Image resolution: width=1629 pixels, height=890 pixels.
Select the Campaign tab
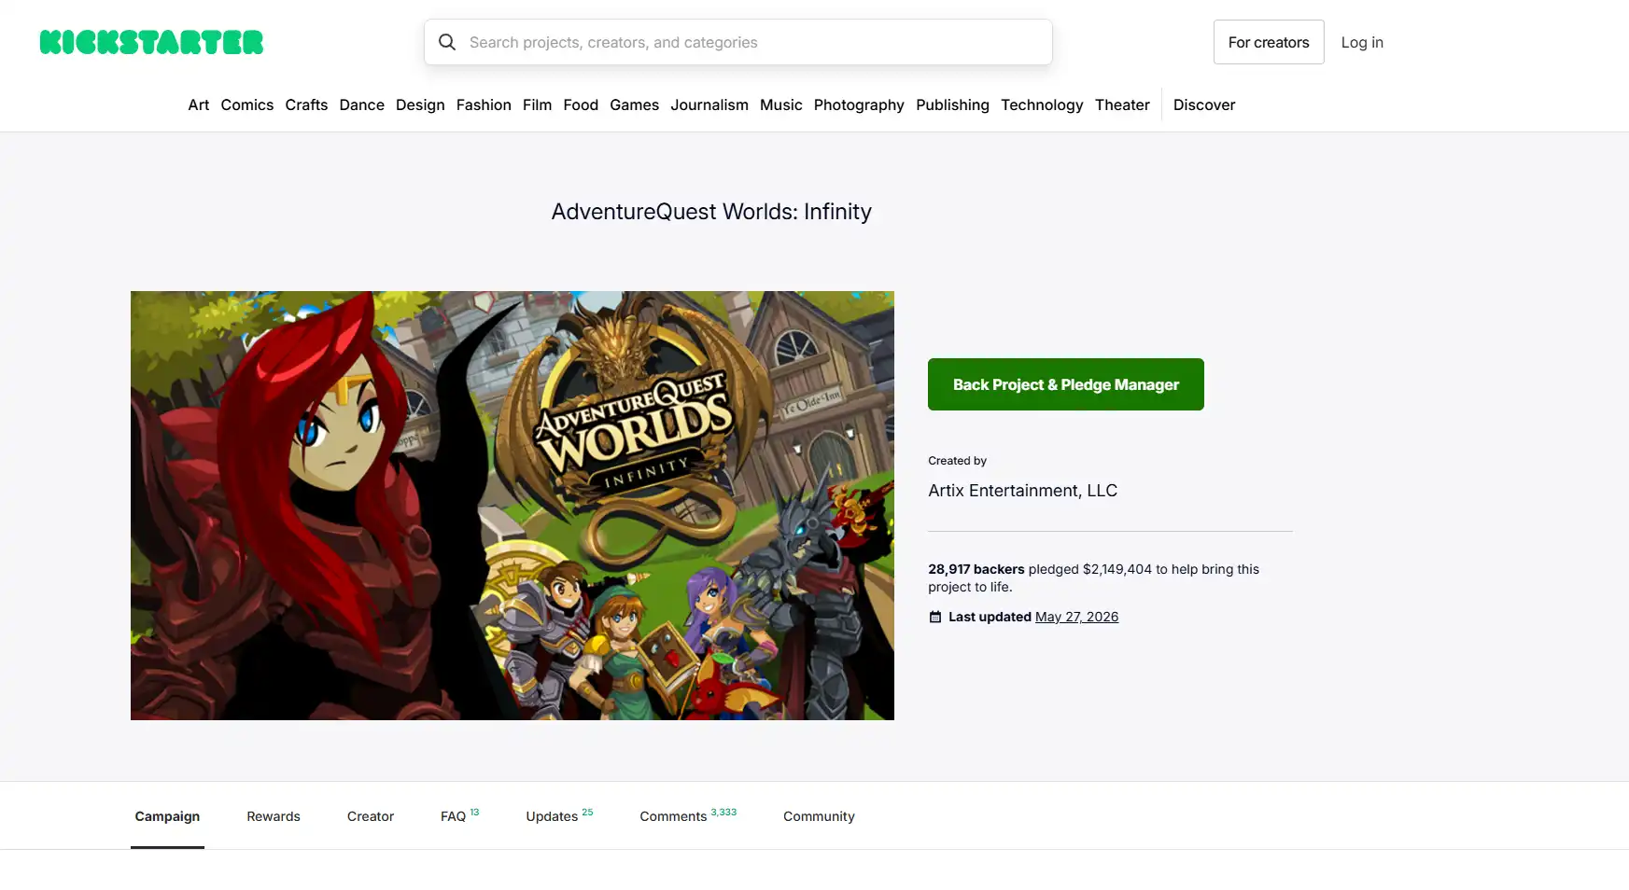tap(167, 816)
